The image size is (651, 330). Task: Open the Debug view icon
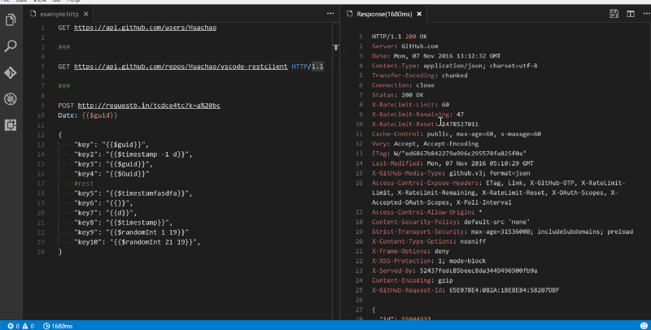pyautogui.click(x=11, y=98)
